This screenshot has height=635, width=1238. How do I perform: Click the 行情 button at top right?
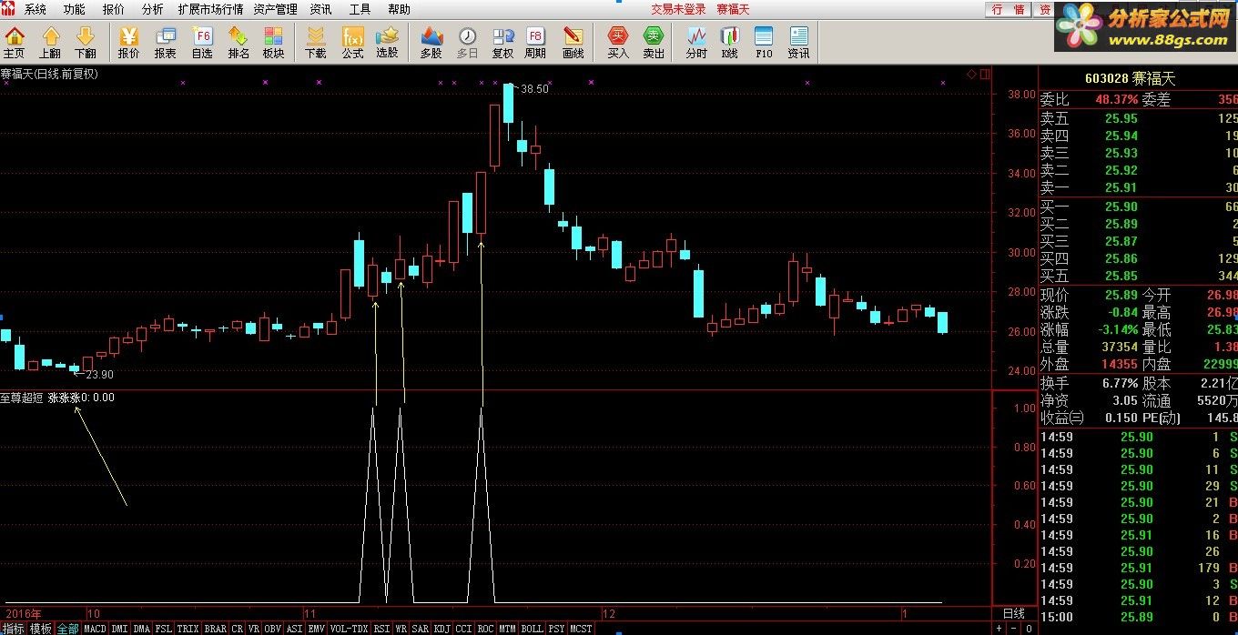1008,9
